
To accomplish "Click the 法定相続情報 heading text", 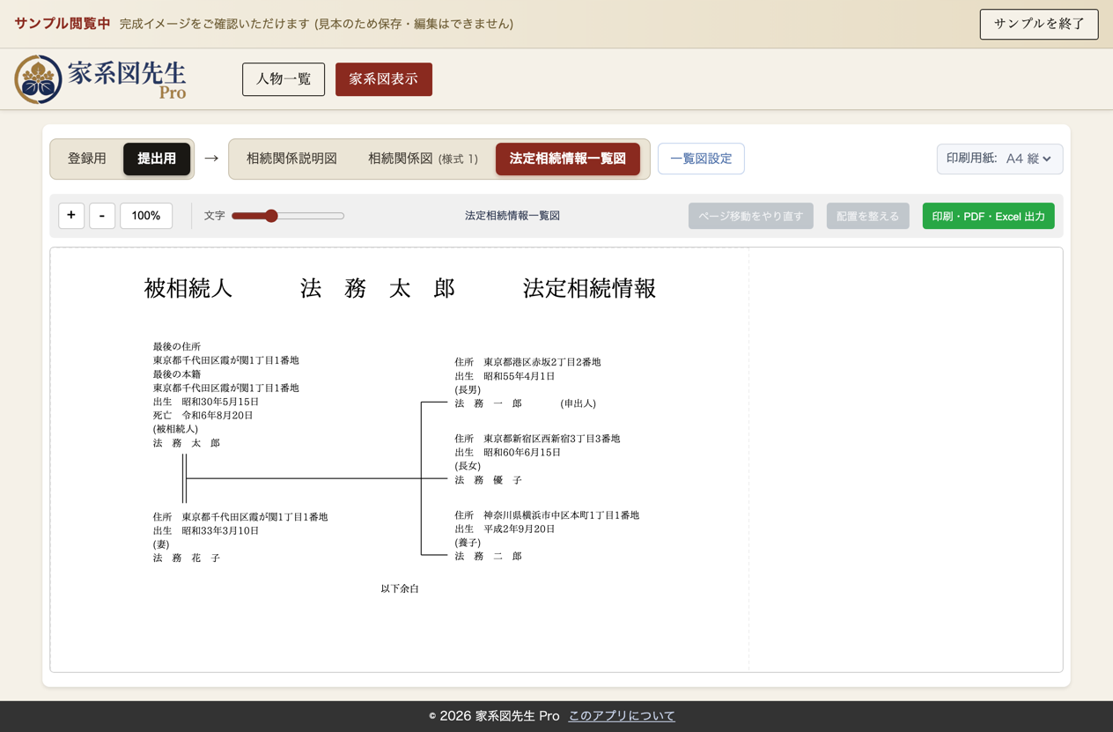I will 589,289.
